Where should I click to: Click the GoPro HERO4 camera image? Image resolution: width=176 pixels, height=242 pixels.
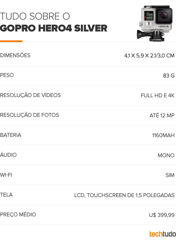[155, 23]
